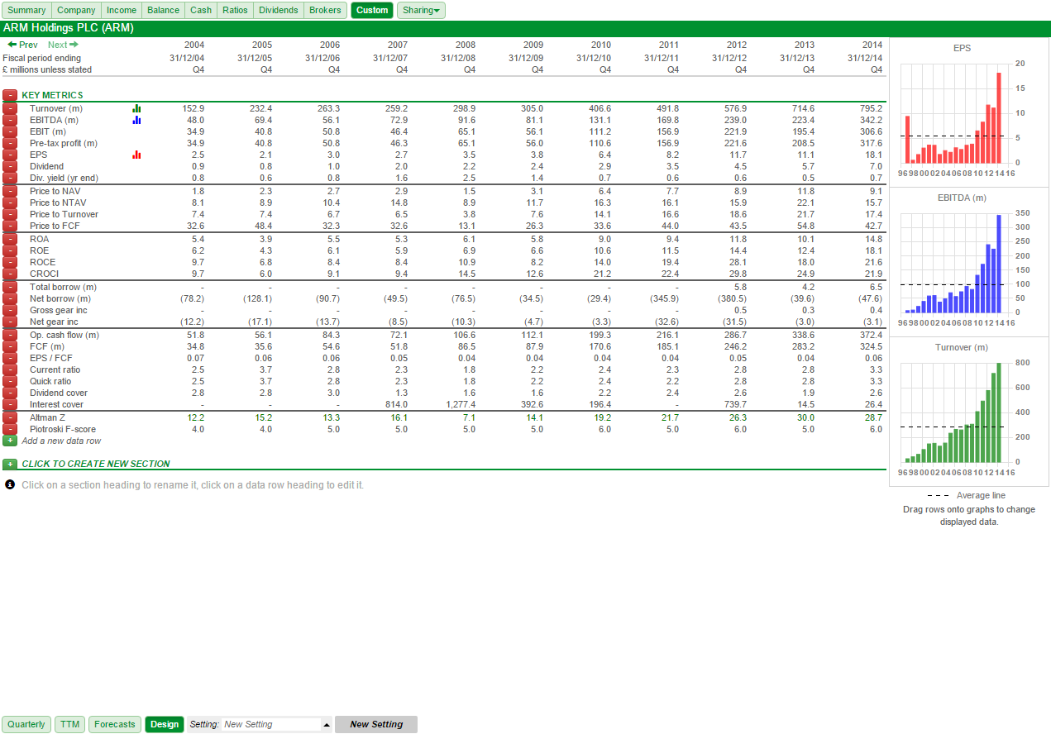Screen dimensions: 1051x734
Task: Click the 'Price to Turnover' row heading
Action: pos(64,214)
